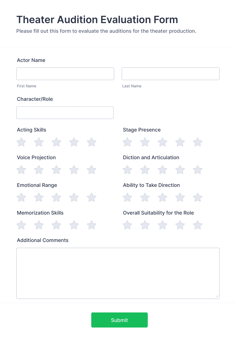The width and height of the screenshot is (236, 340).
Task: Select fourth star under Memorization Skills
Action: click(74, 225)
